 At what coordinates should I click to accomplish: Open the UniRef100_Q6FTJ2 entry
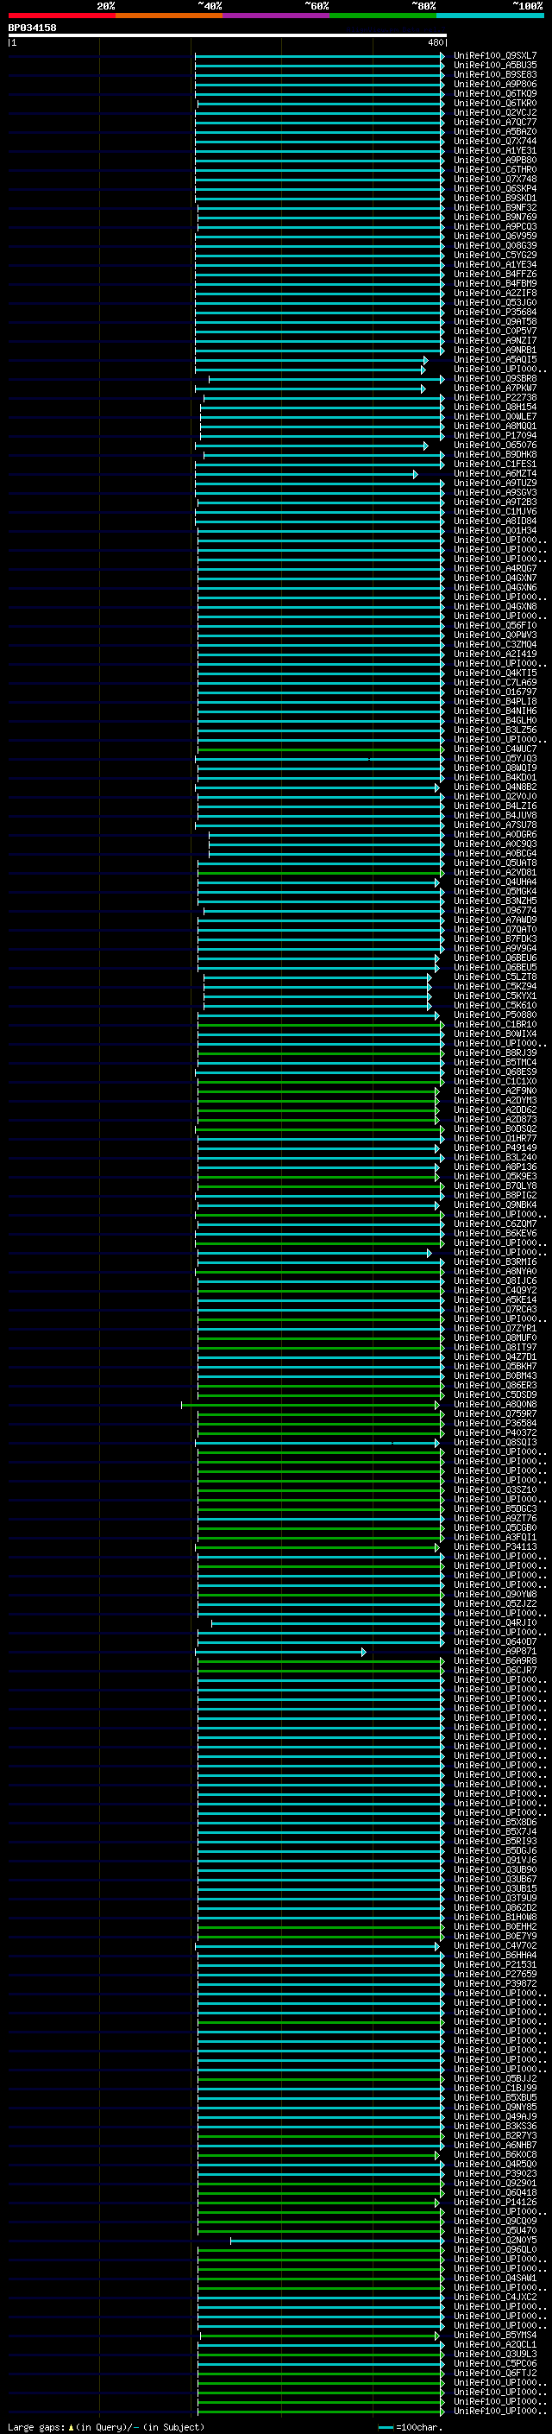pos(495,2374)
